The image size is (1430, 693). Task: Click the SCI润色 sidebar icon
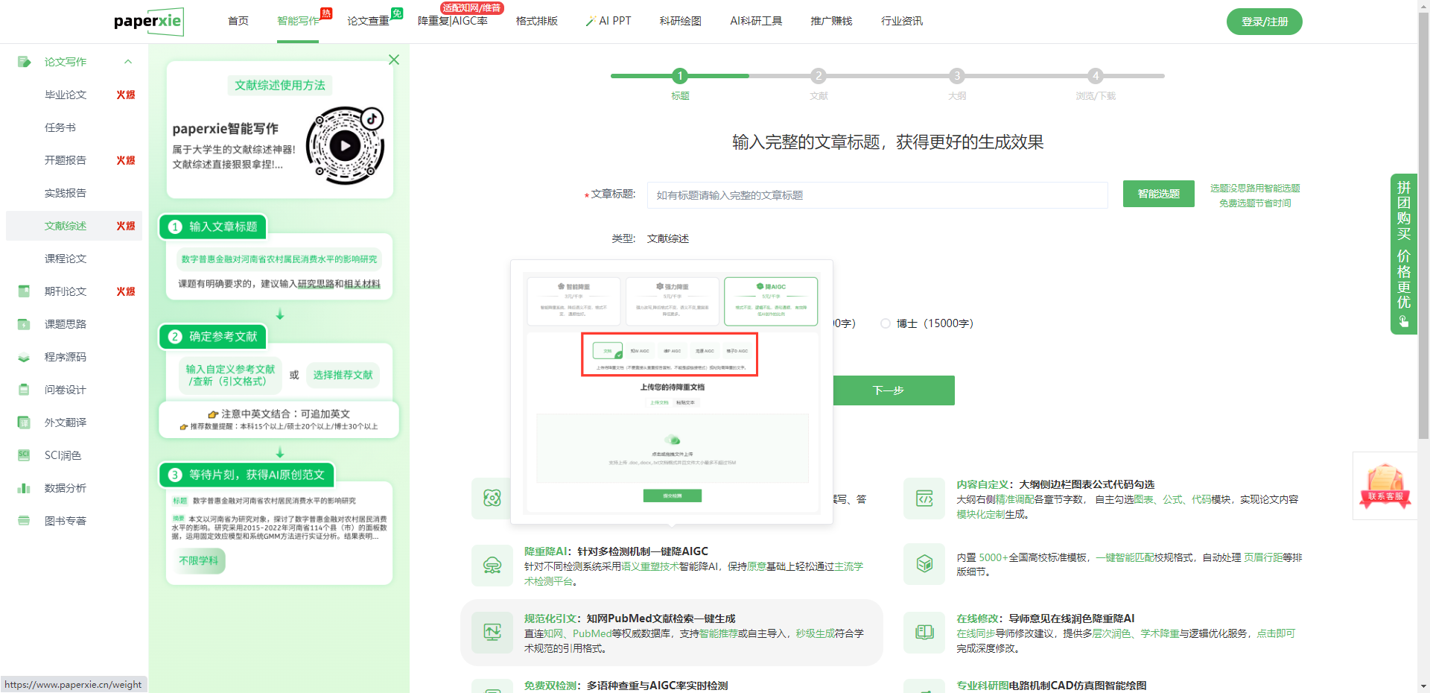coord(24,455)
